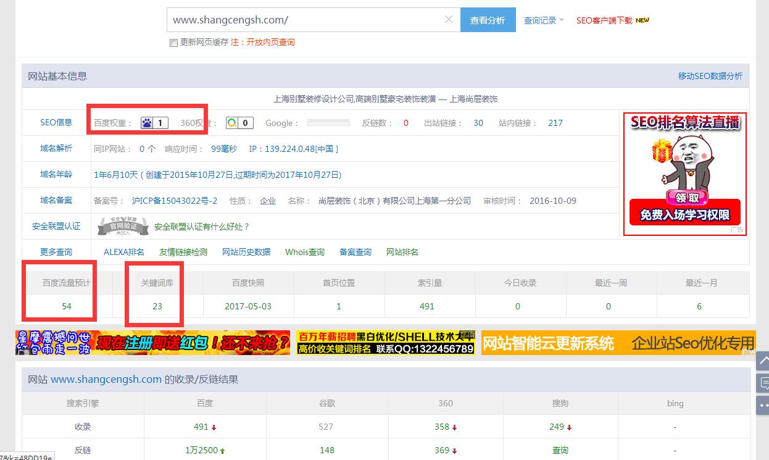The image size is (769, 460).
Task: Click the scroll-to-top arrow floating button
Action: (763, 361)
